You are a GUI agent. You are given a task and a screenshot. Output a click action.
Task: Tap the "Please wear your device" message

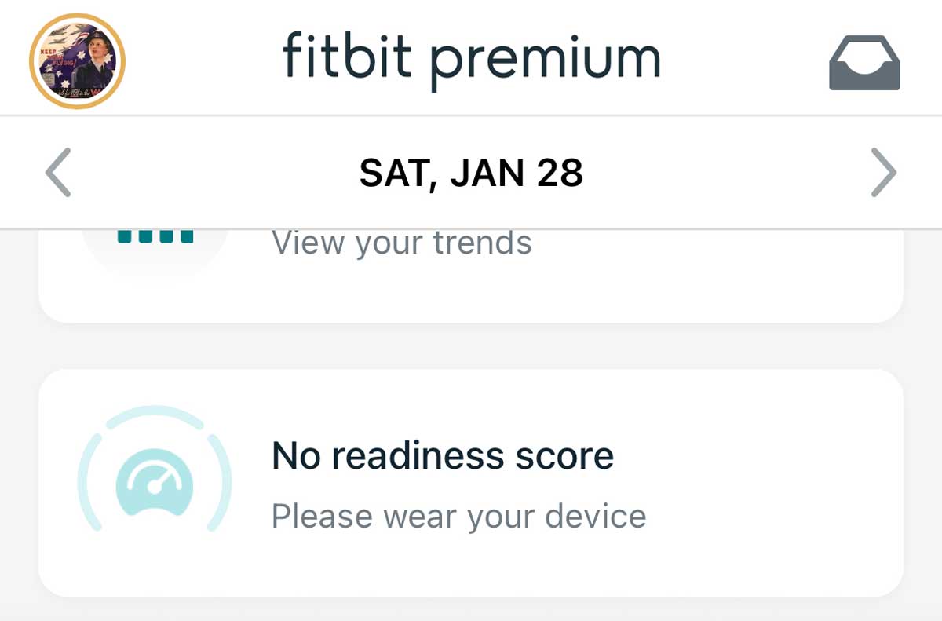tap(458, 517)
